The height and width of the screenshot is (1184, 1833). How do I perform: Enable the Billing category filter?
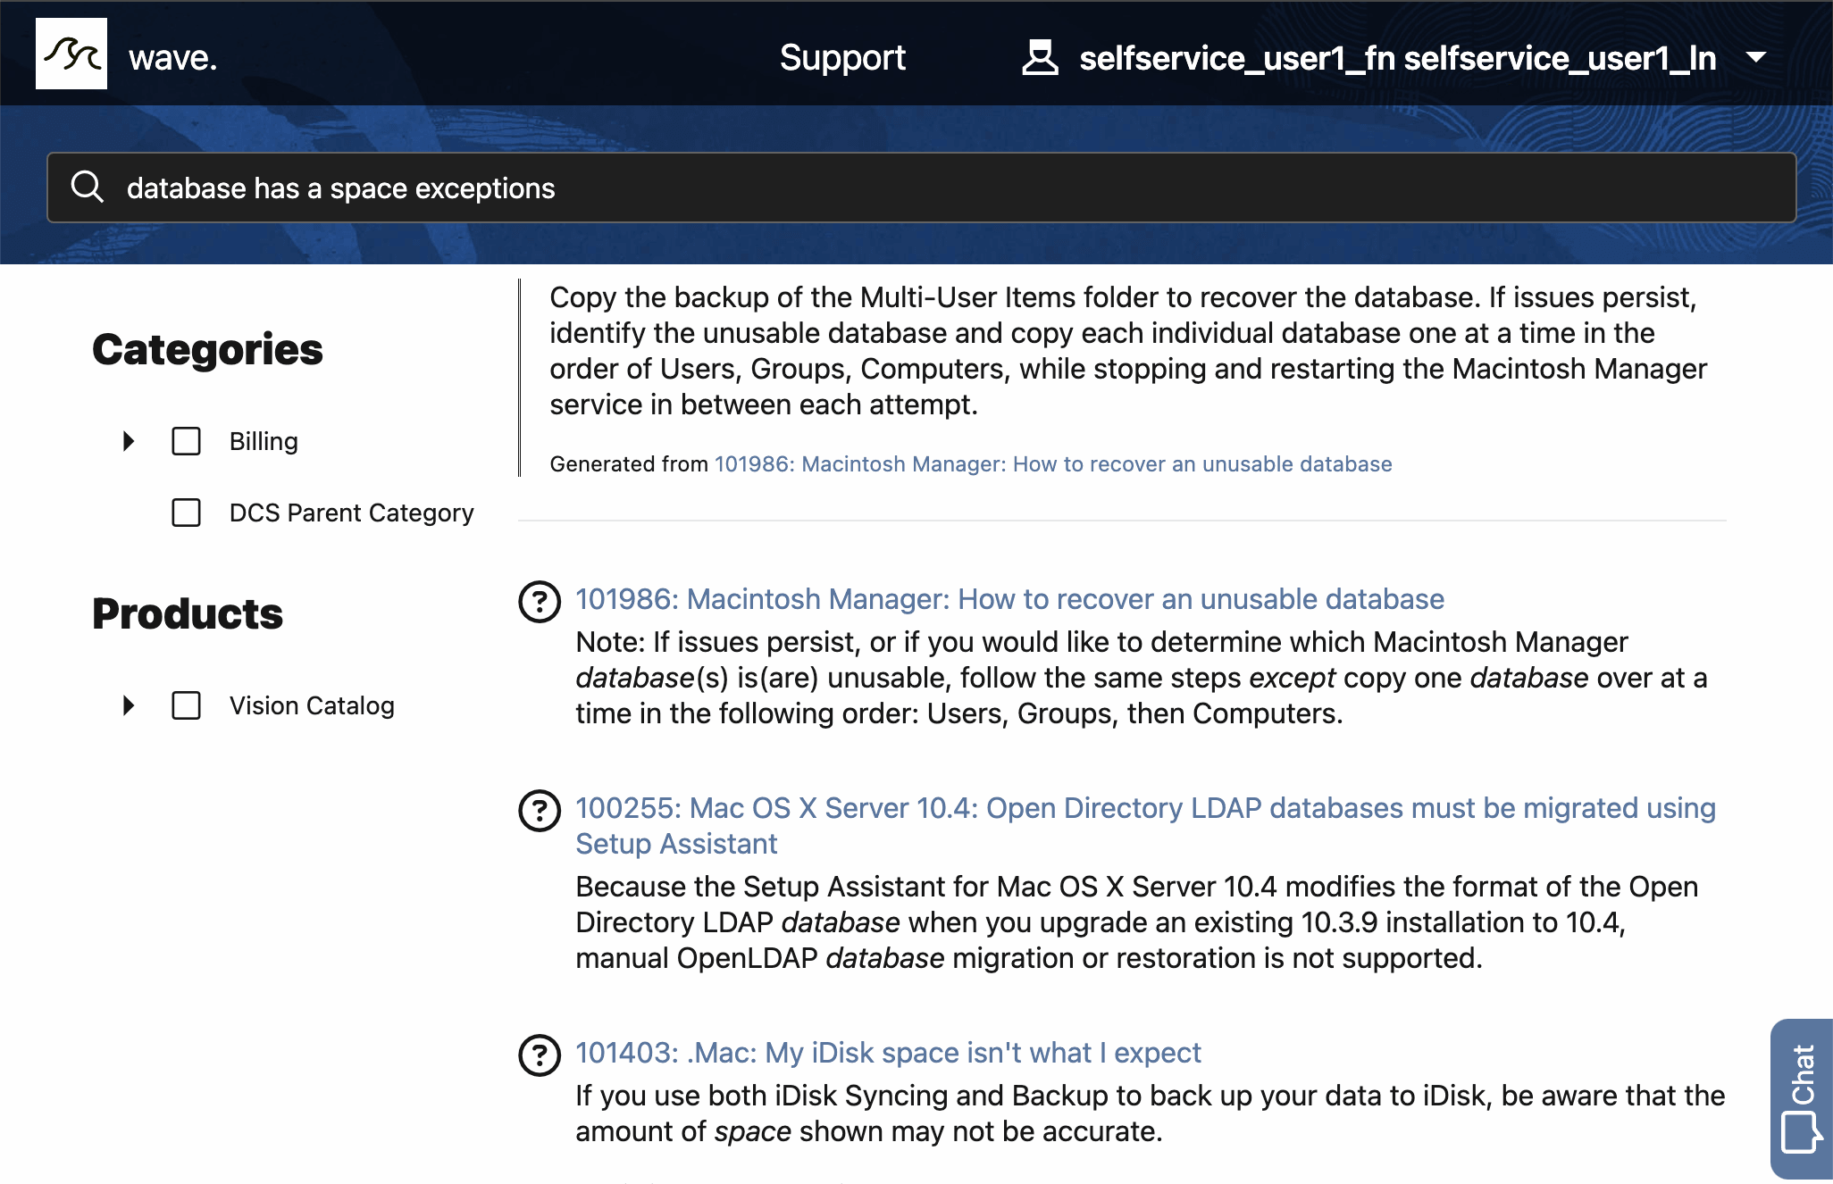click(185, 440)
